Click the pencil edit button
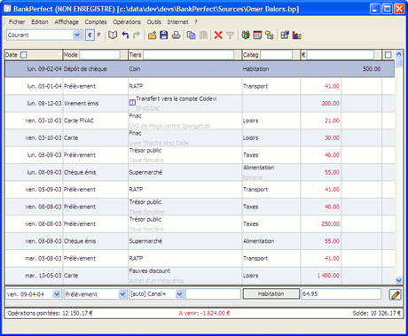Image resolution: width=408 pixels, height=336 pixels. pyautogui.click(x=396, y=294)
